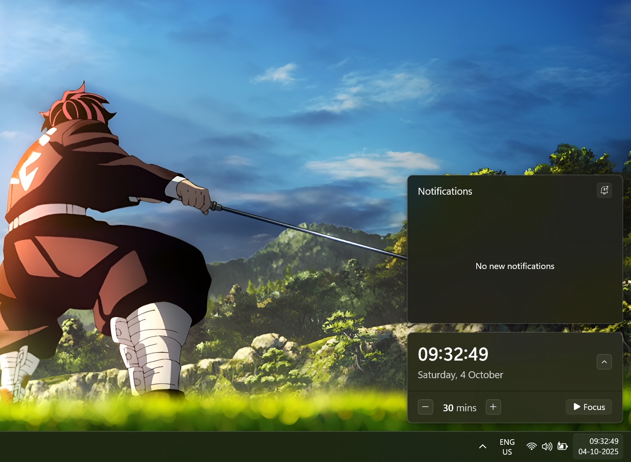This screenshot has height=462, width=631.
Task: Select the 'Saturday, 4 October' date text
Action: point(460,375)
